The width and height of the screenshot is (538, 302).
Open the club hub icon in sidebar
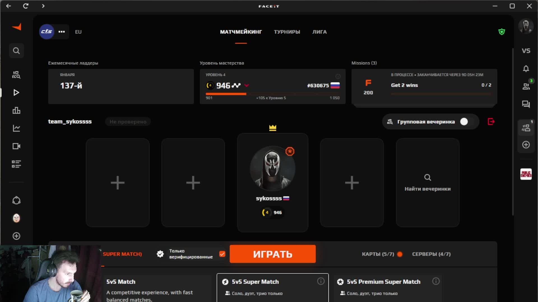[x=16, y=200]
